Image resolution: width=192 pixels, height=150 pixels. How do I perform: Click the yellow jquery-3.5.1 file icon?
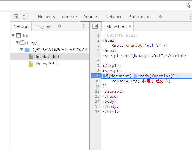coord(31,64)
